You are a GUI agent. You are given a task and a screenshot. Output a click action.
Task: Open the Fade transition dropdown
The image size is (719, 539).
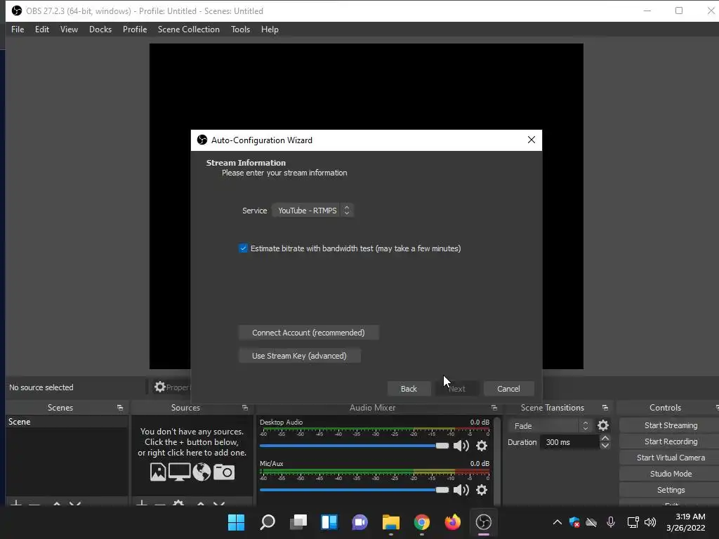point(549,426)
